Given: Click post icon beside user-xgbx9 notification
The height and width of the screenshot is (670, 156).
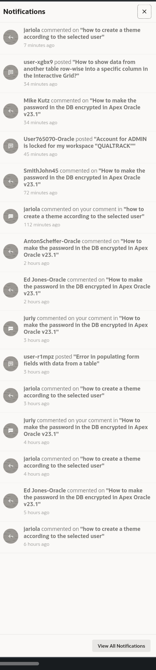Looking at the screenshot, I should pyautogui.click(x=11, y=72).
